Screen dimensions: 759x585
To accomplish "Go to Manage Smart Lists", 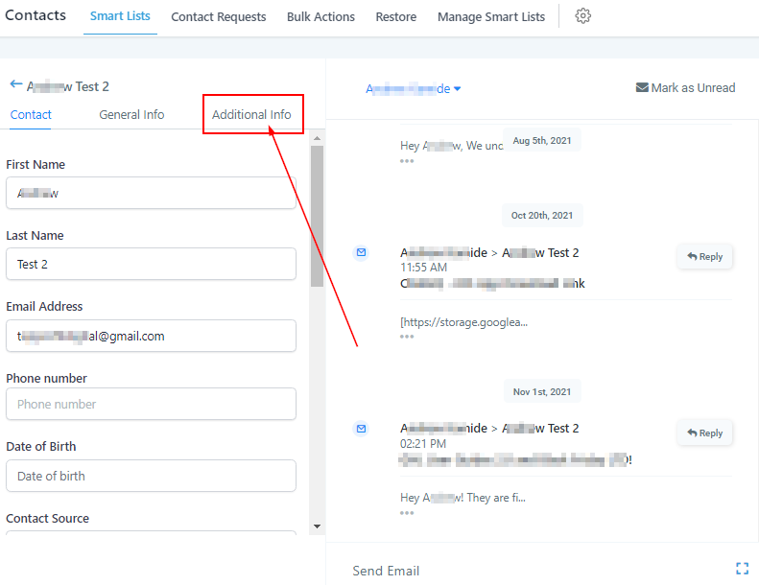I will point(490,16).
